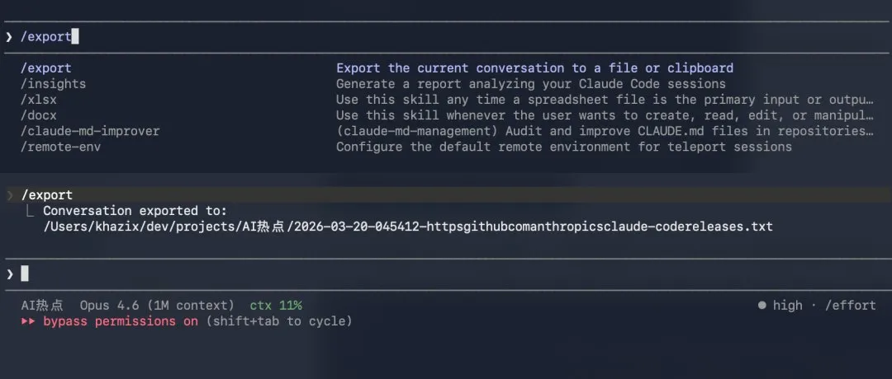This screenshot has width=892, height=379.
Task: Open the exported conversation .txt file path
Action: click(408, 227)
